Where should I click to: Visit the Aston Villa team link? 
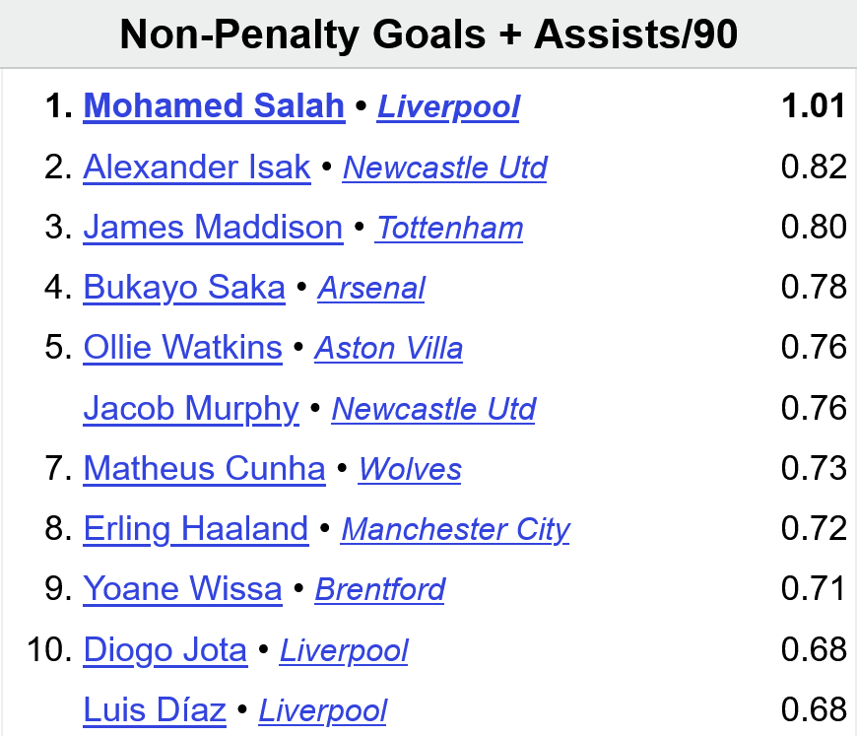click(x=388, y=349)
